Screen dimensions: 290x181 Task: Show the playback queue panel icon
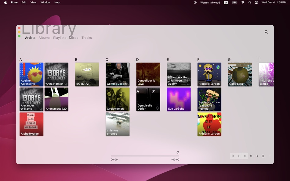click(263, 156)
